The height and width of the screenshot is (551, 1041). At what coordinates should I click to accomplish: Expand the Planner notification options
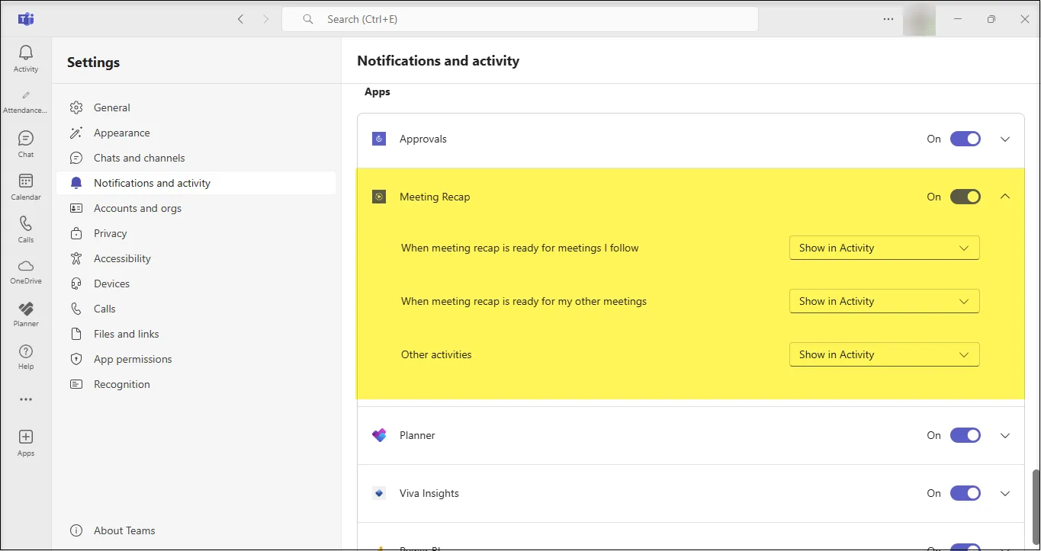1005,435
